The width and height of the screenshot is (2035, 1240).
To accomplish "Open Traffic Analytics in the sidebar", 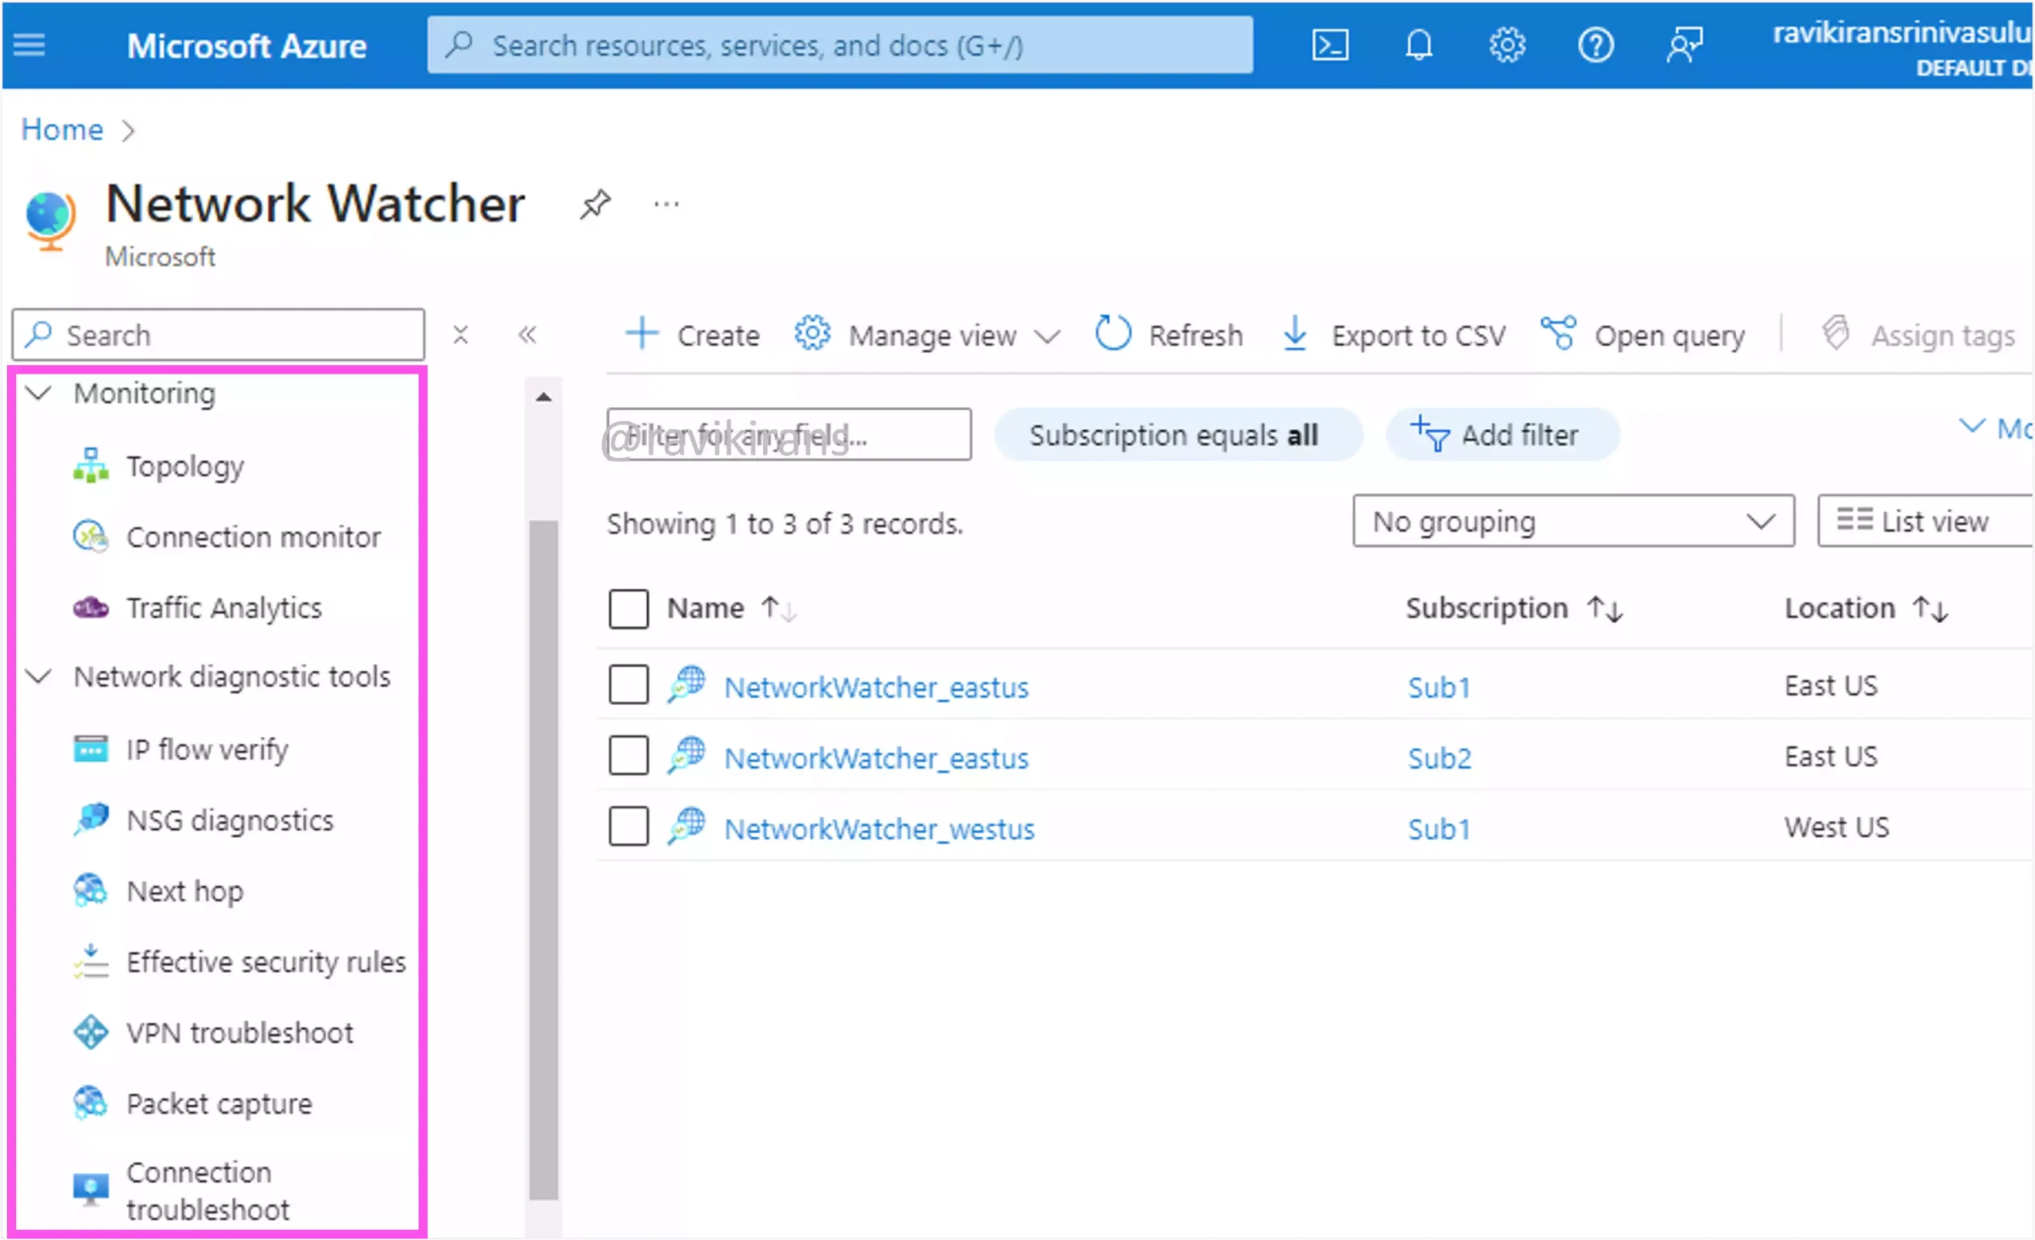I will [x=224, y=608].
